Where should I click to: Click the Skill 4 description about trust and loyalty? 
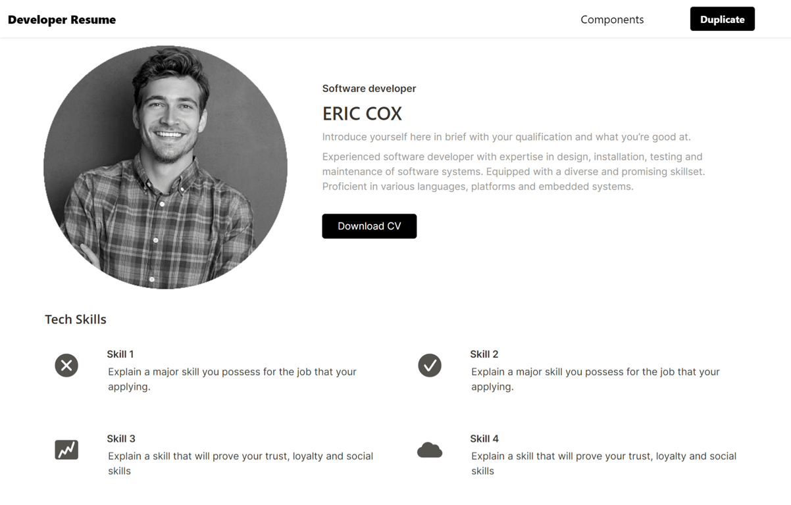point(604,464)
